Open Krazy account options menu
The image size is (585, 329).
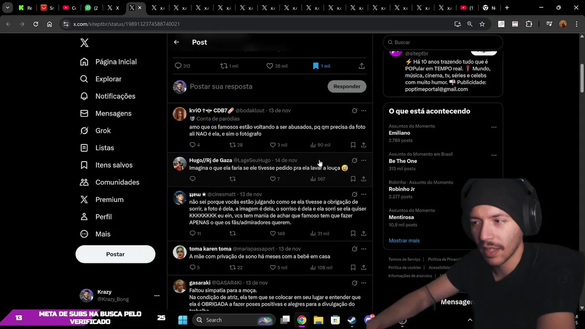pyautogui.click(x=157, y=296)
